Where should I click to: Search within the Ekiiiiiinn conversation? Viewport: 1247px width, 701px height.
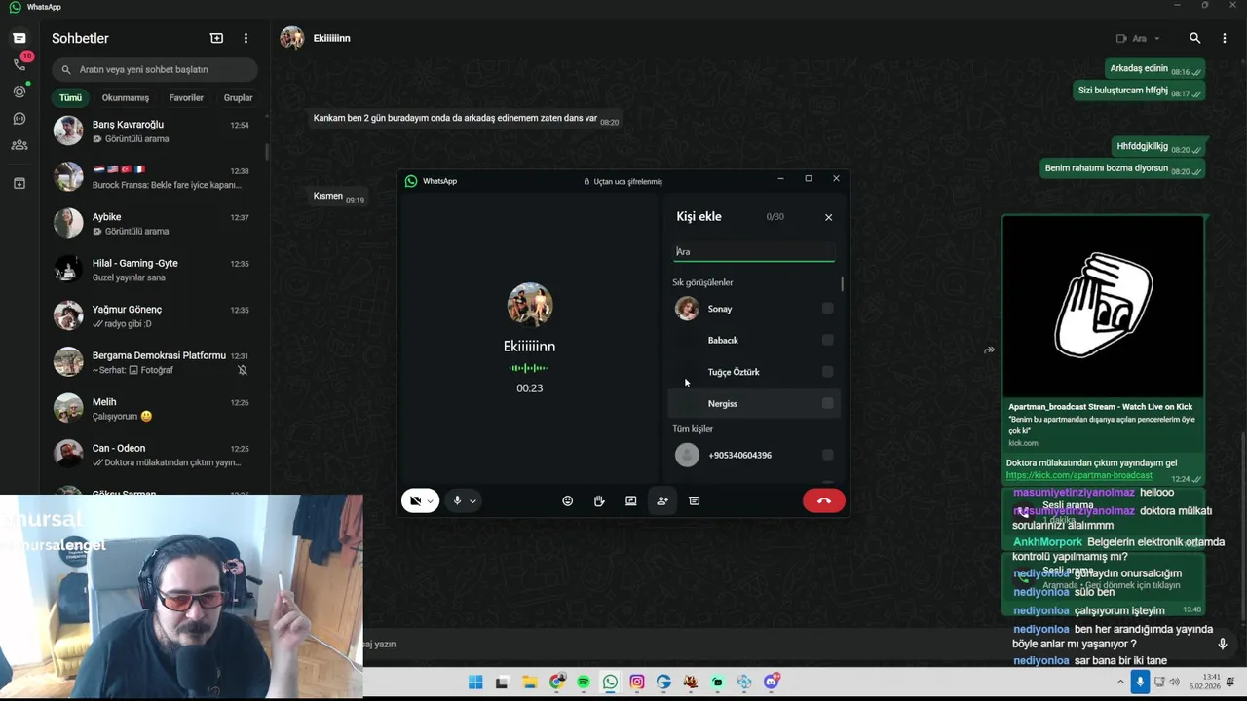tap(1194, 38)
